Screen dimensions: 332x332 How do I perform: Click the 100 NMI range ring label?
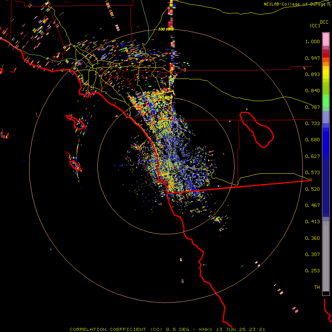point(166,29)
